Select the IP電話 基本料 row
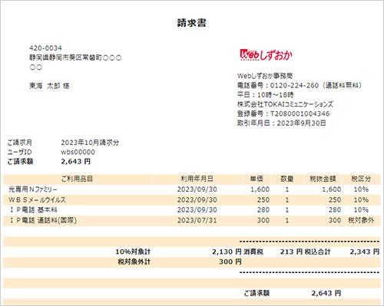The width and height of the screenshot is (384, 306). [192, 210]
